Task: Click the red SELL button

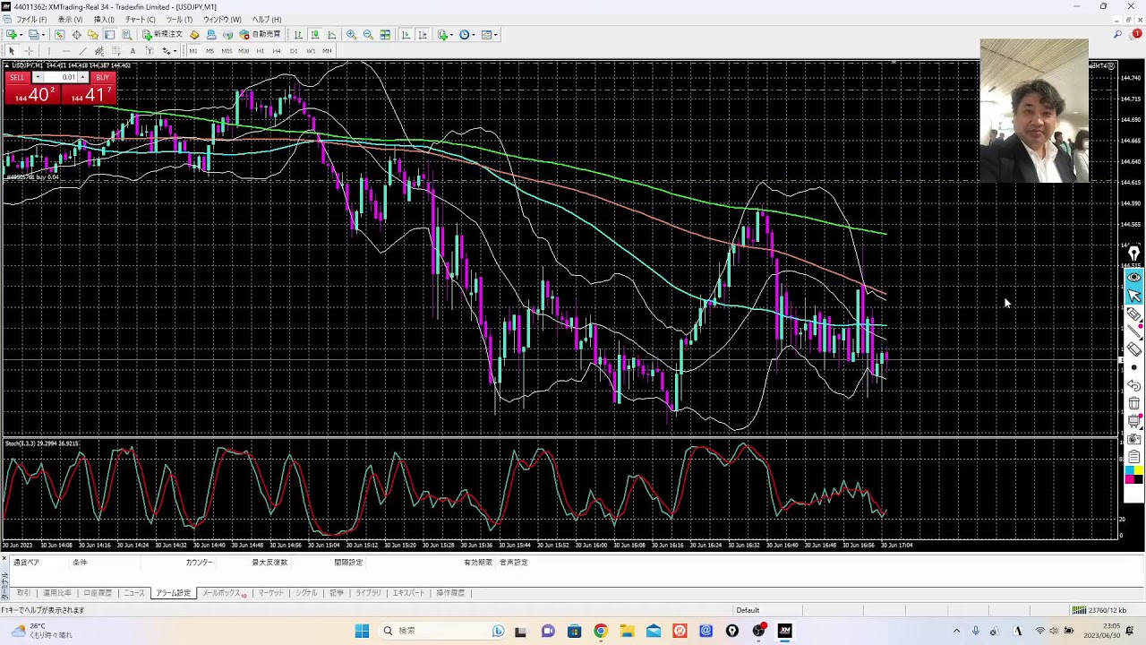Action: click(17, 77)
